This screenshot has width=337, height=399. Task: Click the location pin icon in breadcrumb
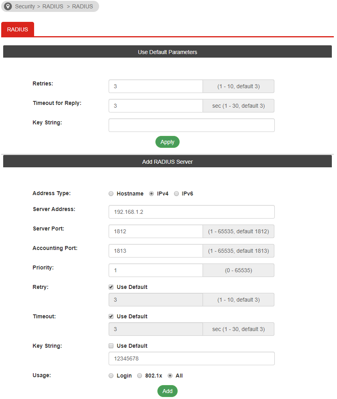click(8, 6)
